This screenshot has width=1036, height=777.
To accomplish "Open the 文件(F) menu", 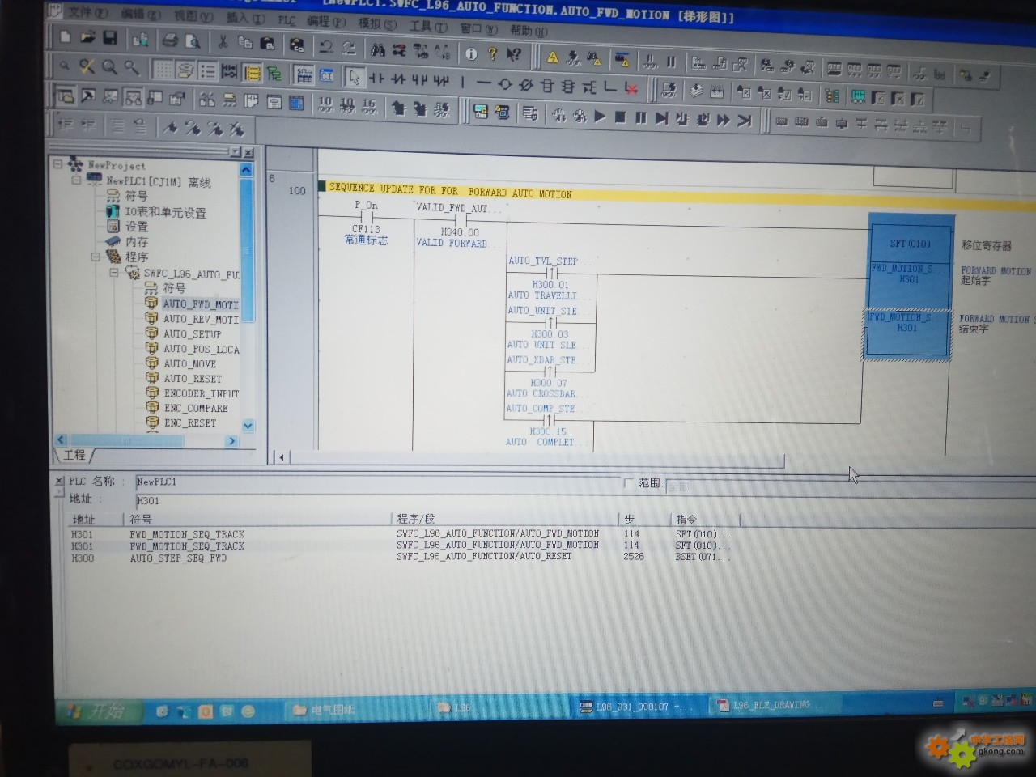I will coord(88,11).
